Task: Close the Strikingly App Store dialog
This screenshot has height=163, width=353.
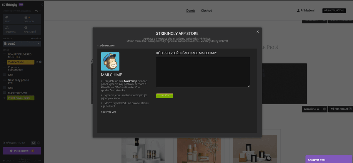Action: [x=257, y=31]
